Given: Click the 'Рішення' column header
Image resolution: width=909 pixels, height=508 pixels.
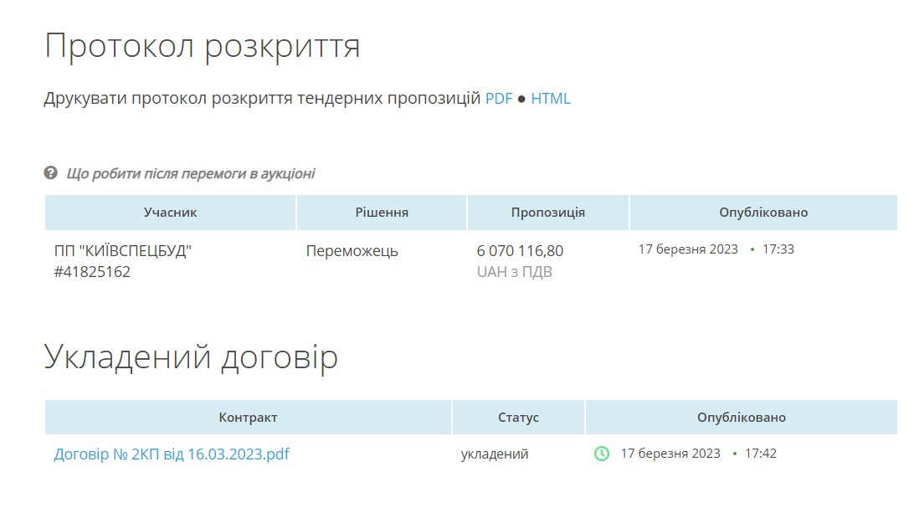Looking at the screenshot, I should (382, 213).
